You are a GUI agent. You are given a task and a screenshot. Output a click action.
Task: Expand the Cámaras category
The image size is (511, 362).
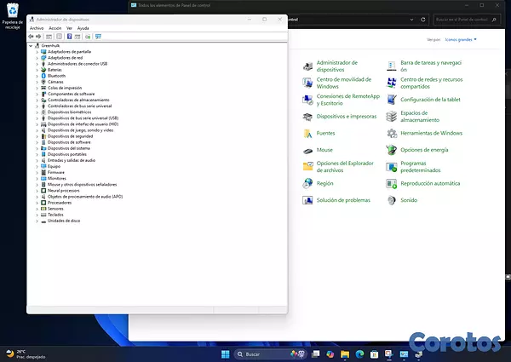(x=37, y=82)
